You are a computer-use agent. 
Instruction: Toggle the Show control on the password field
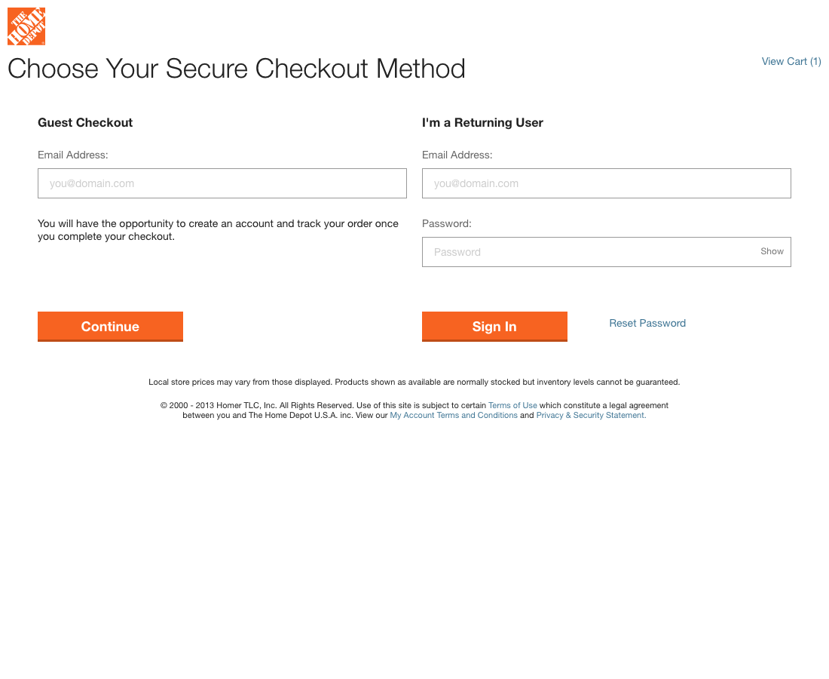(x=772, y=251)
